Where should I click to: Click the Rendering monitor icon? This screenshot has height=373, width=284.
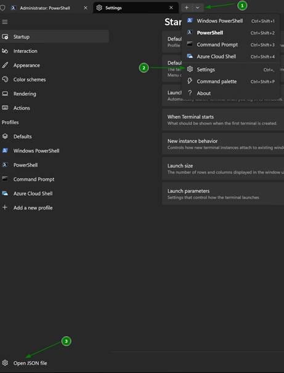coord(5,94)
